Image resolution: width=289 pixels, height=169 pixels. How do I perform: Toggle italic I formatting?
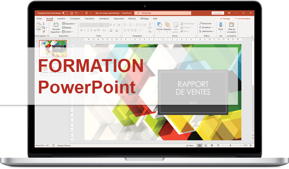click(x=85, y=30)
